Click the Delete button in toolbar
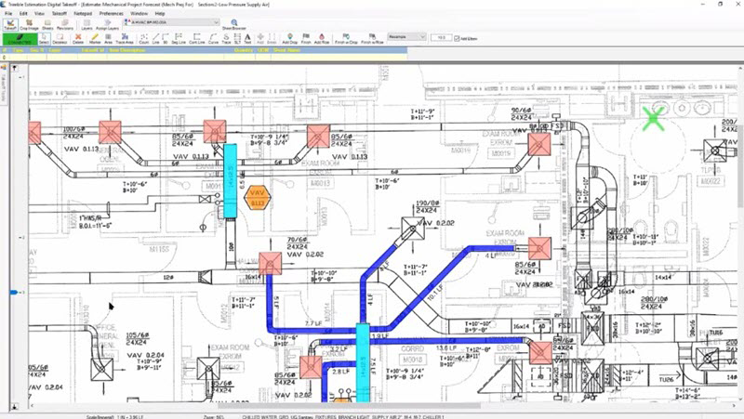The image size is (744, 419). point(79,39)
